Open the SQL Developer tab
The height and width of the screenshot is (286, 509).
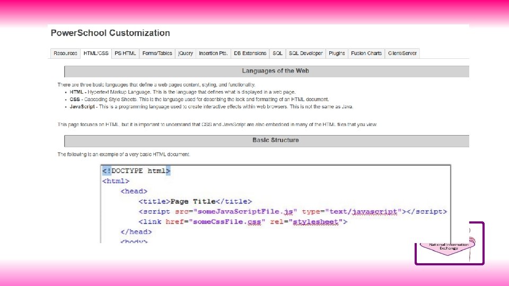[306, 53]
